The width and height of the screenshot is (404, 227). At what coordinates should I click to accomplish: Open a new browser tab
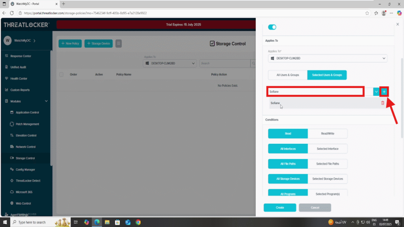(x=64, y=4)
